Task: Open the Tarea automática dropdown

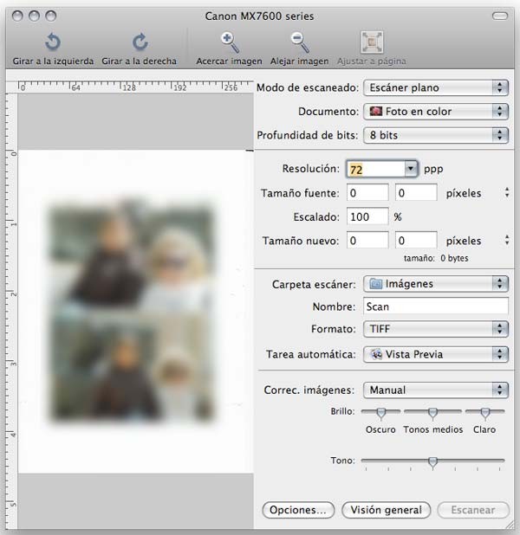Action: tap(436, 354)
